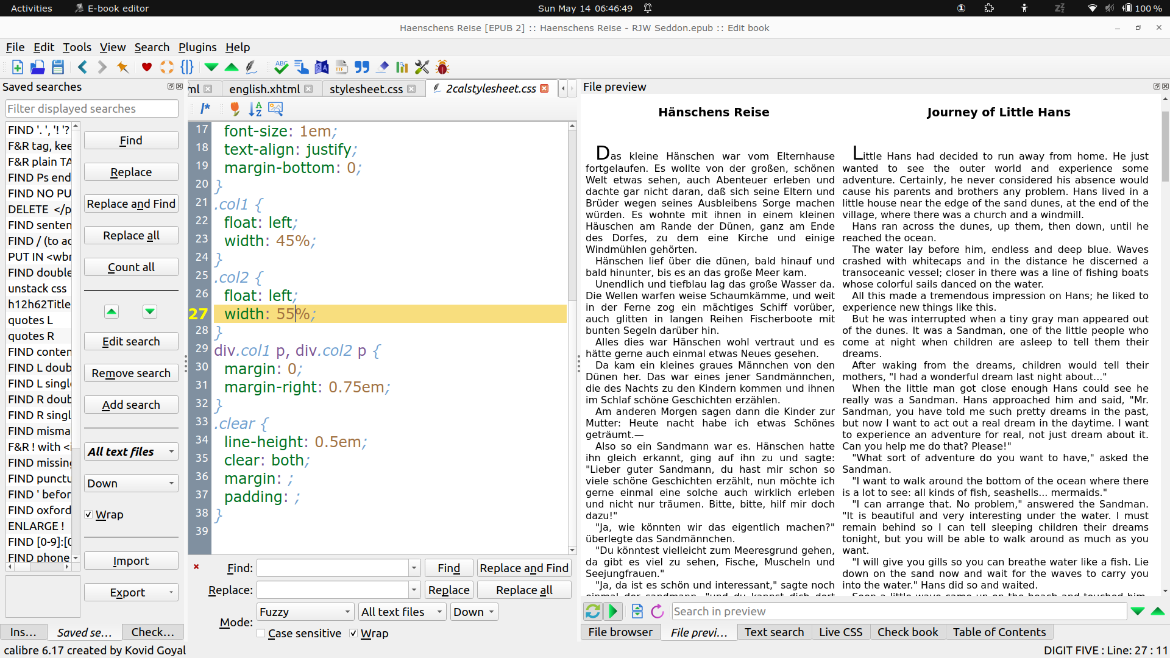Open the embedded fonts TTF icon

[341, 68]
